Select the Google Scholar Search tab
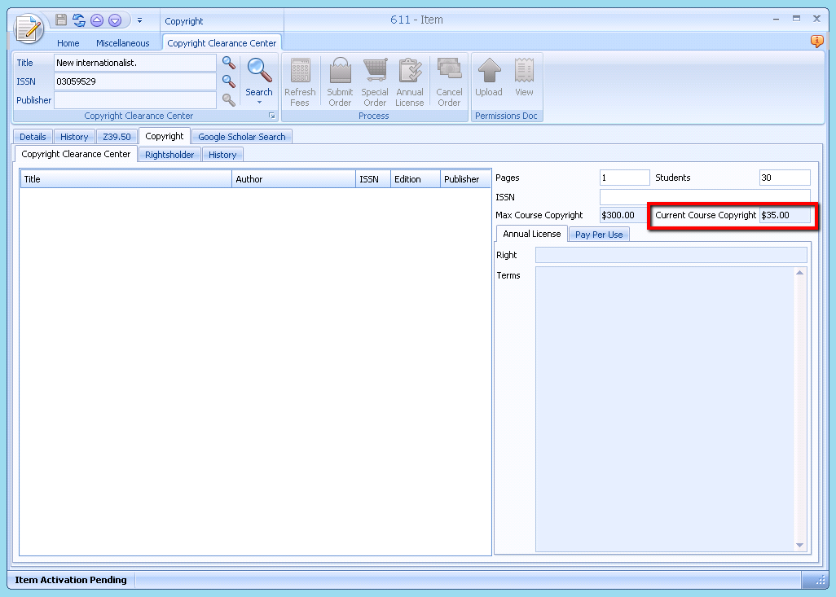836x597 pixels. (x=241, y=137)
